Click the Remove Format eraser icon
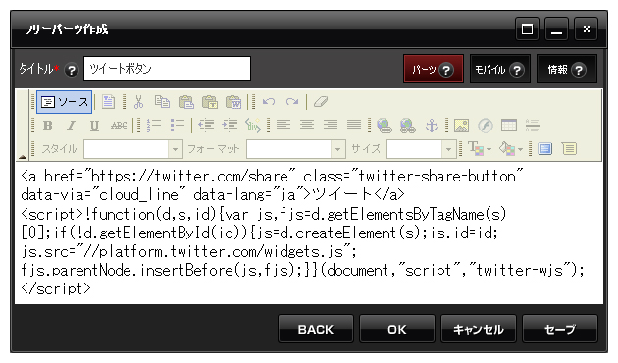The image size is (618, 363). click(321, 102)
